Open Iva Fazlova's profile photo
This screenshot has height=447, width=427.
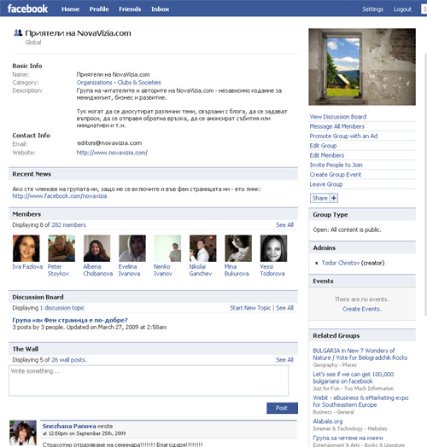(26, 248)
